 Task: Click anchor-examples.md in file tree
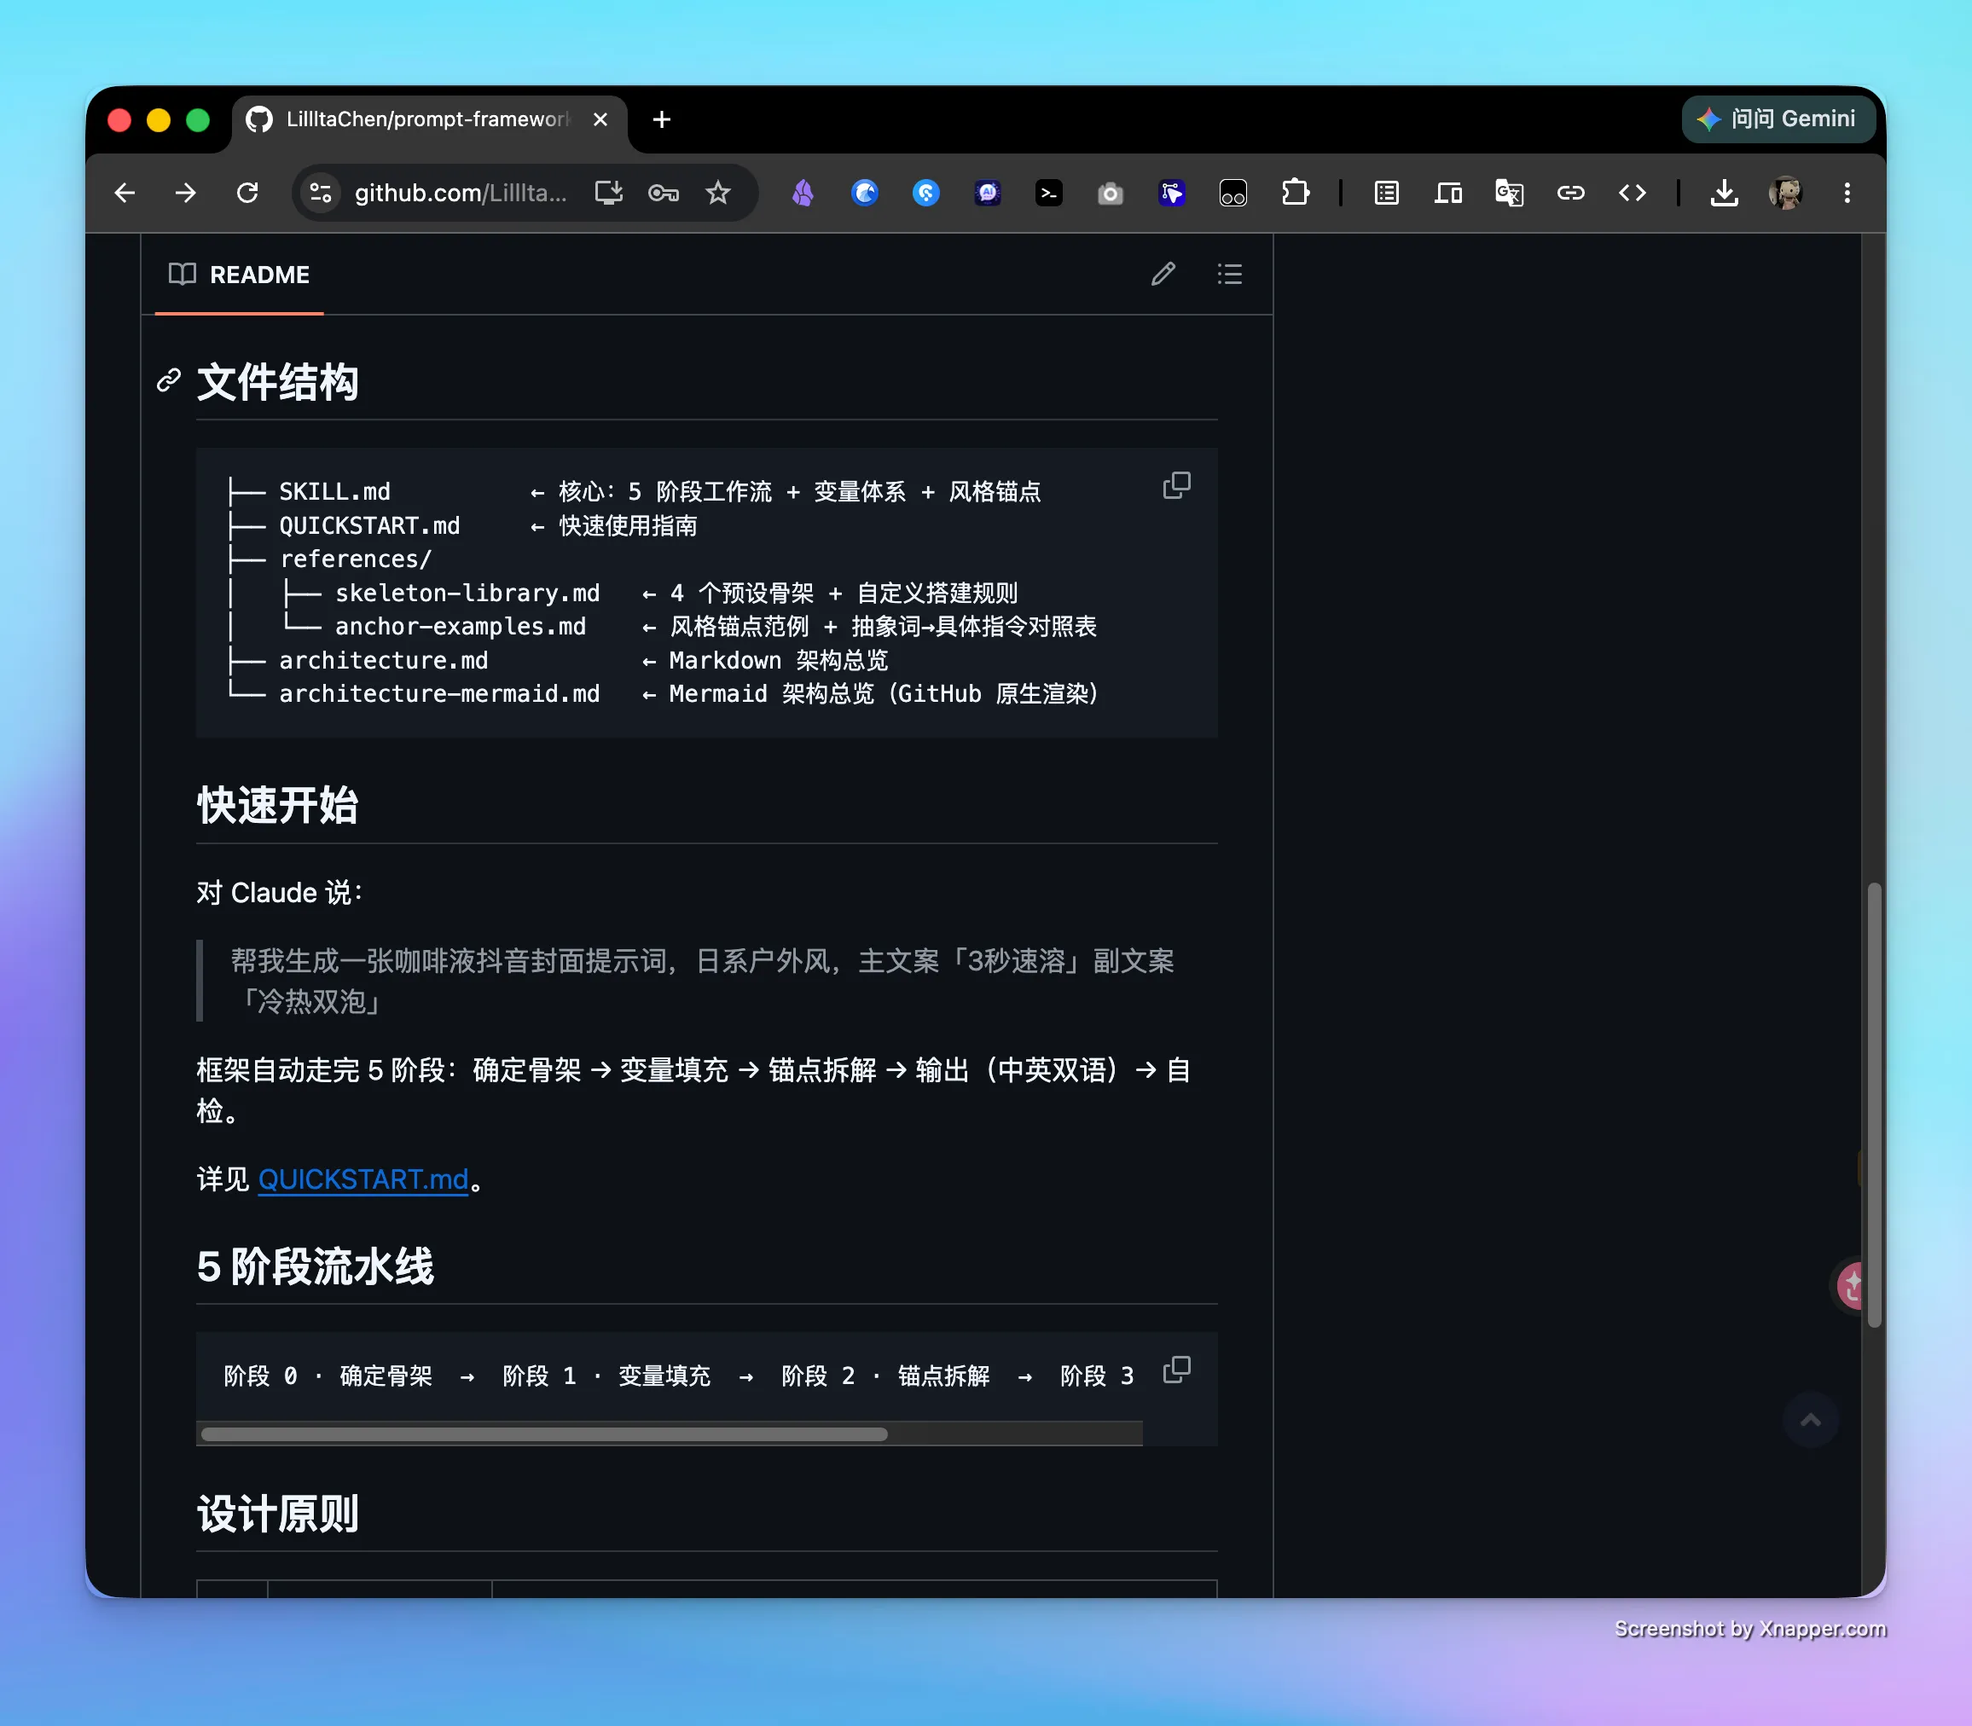[x=461, y=627]
